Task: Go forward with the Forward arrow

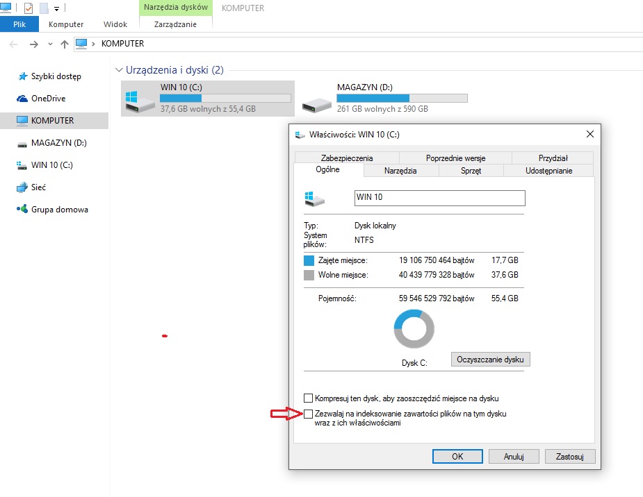Action: pyautogui.click(x=34, y=44)
